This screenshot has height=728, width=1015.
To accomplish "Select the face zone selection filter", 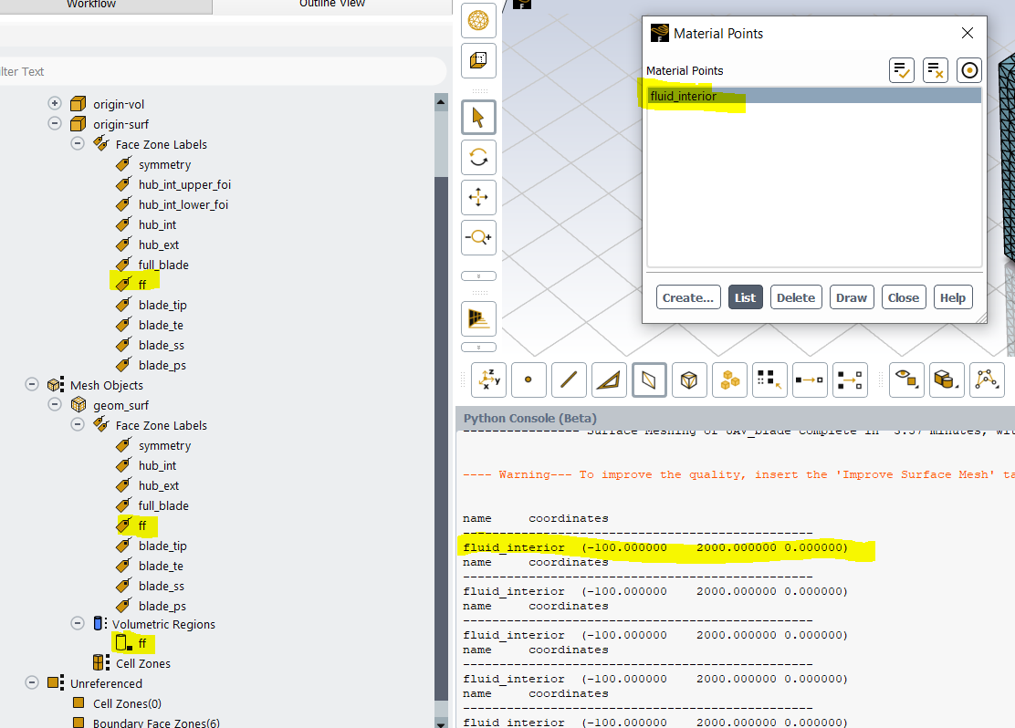I will click(649, 380).
